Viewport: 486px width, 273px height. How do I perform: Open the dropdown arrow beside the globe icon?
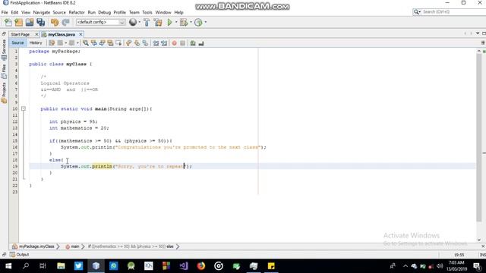[139, 22]
